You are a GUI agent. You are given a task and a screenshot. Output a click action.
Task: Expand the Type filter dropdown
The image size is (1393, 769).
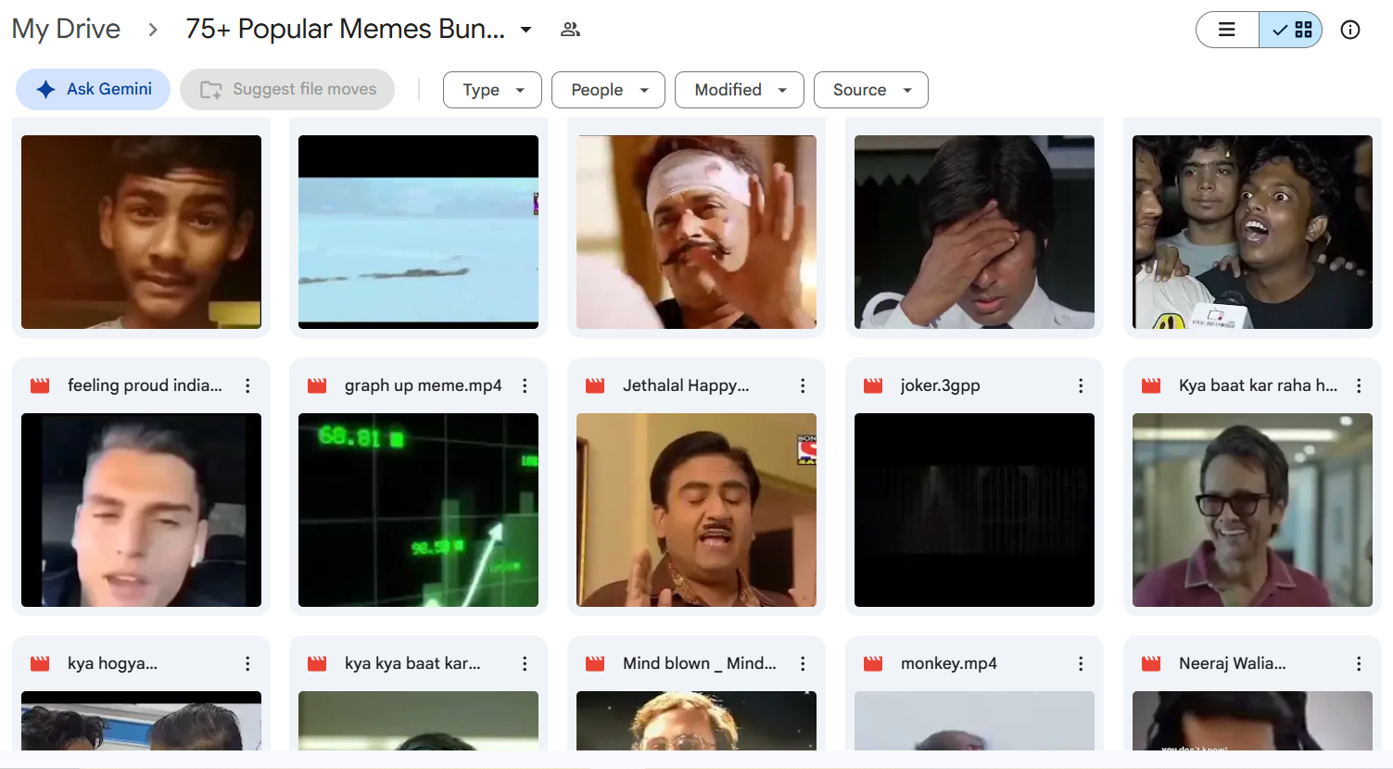[x=492, y=90]
